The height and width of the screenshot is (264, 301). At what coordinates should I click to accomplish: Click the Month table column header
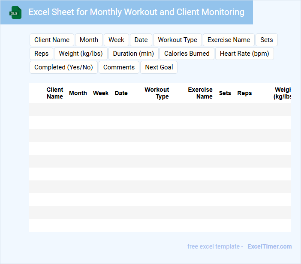click(78, 93)
